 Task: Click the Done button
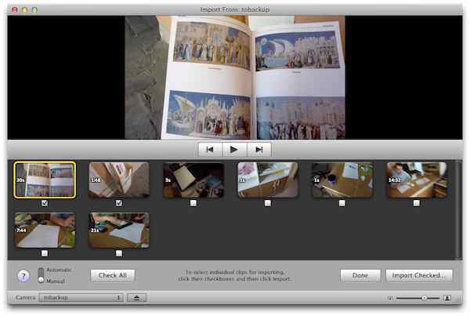360,275
